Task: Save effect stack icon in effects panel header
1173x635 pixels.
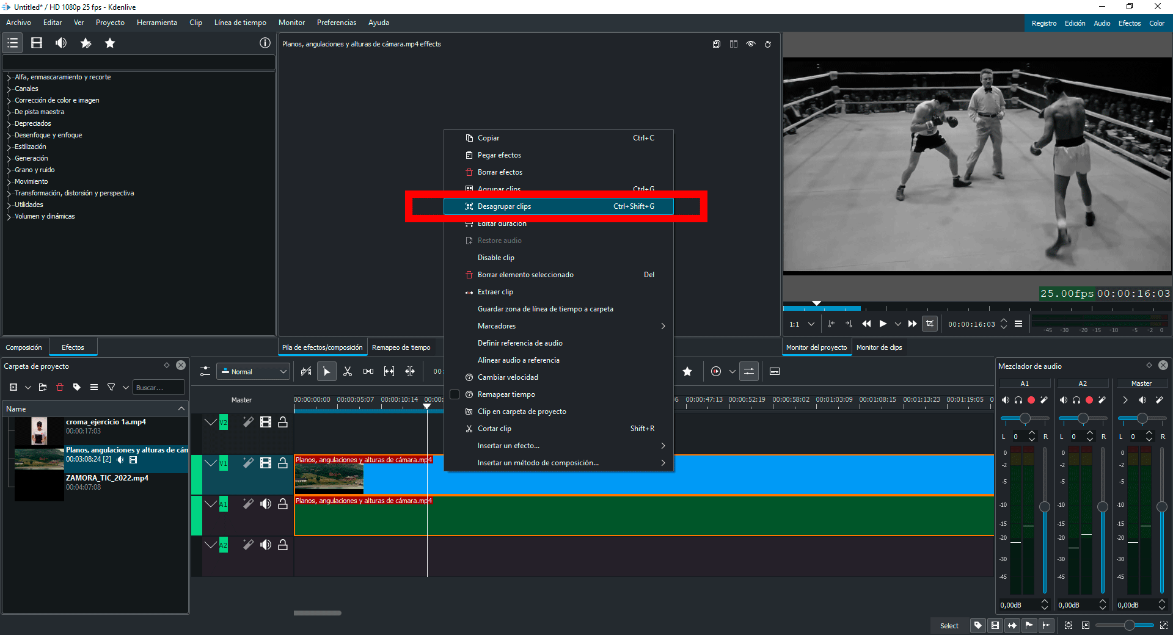Action: point(717,44)
